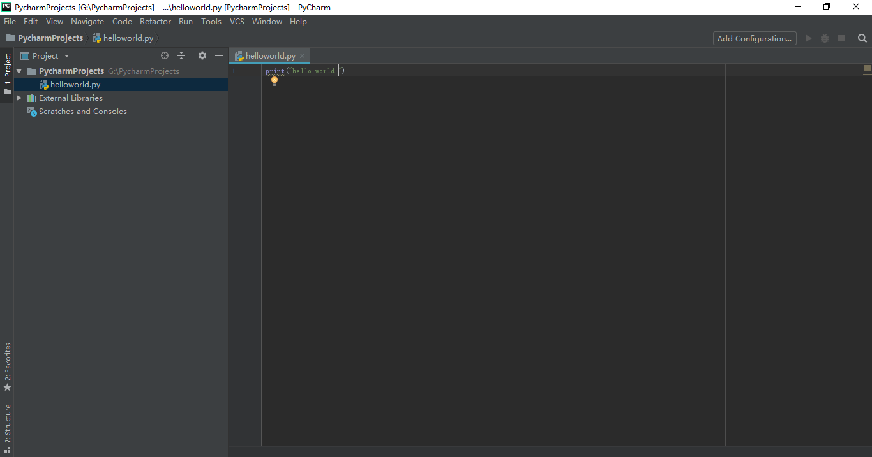Open the Refactor menu

[155, 22]
